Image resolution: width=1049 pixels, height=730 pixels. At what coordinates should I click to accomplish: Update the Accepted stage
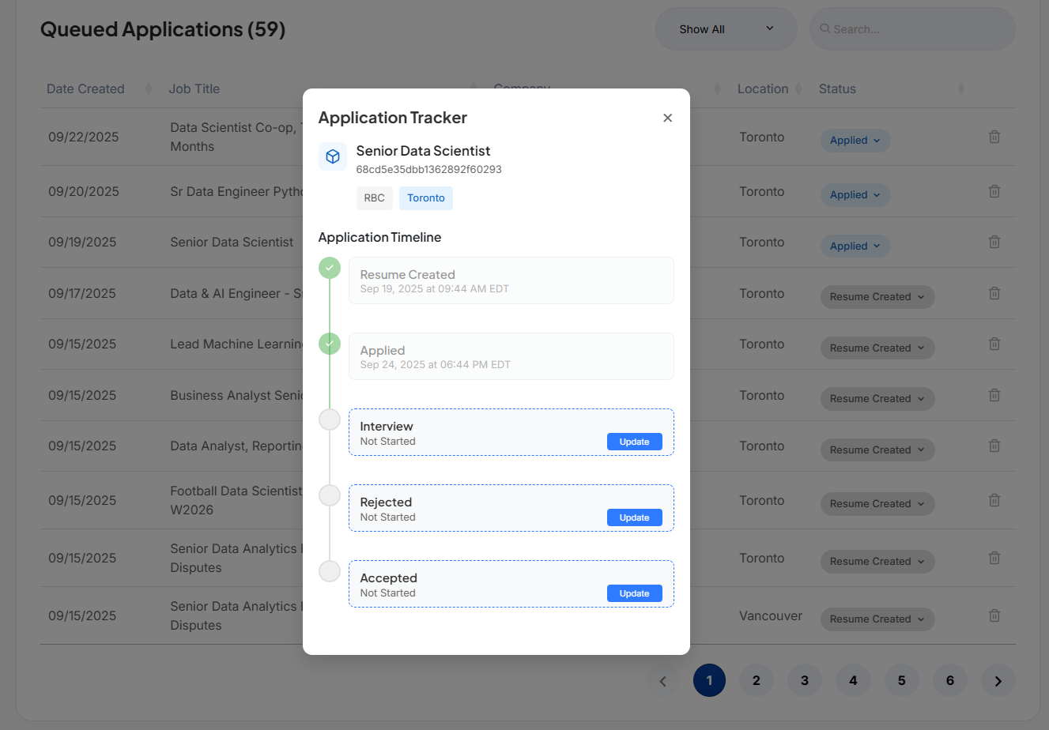634,593
